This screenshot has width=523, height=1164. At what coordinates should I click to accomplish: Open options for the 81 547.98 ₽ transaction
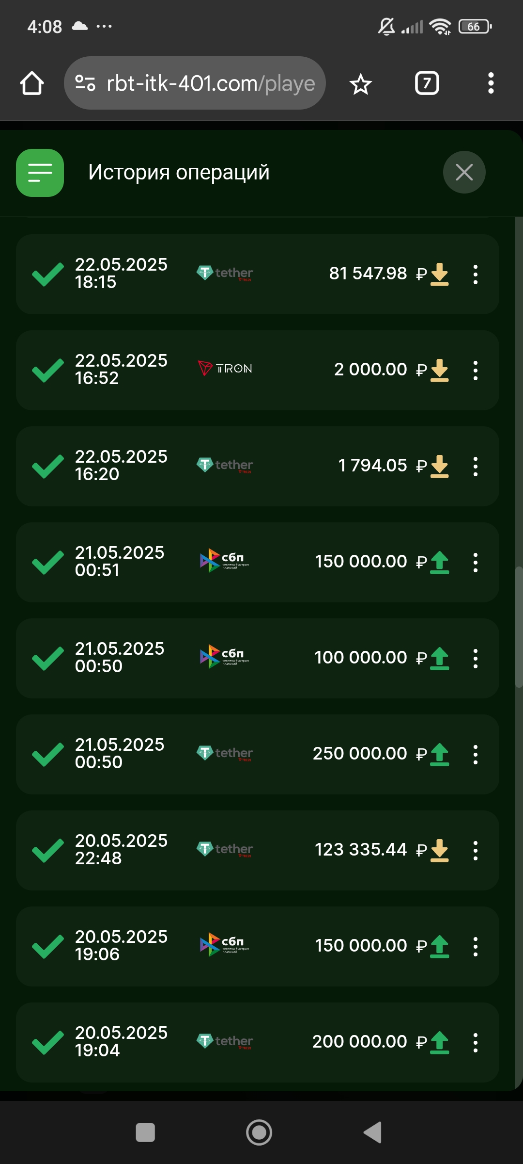[476, 275]
